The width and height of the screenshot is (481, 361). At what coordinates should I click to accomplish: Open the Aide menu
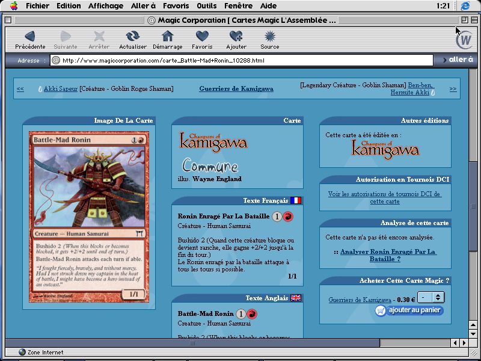[x=268, y=5]
